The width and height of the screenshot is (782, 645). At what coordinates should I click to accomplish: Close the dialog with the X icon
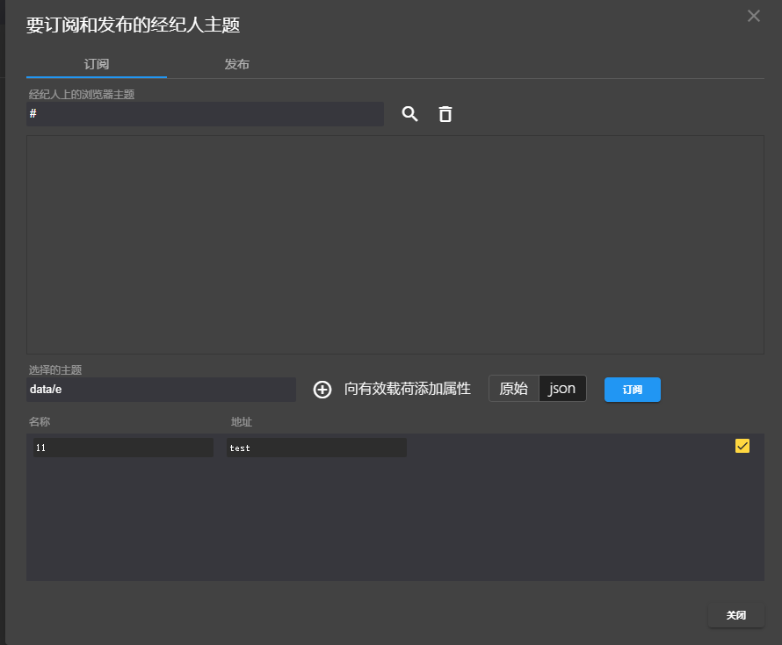click(754, 16)
